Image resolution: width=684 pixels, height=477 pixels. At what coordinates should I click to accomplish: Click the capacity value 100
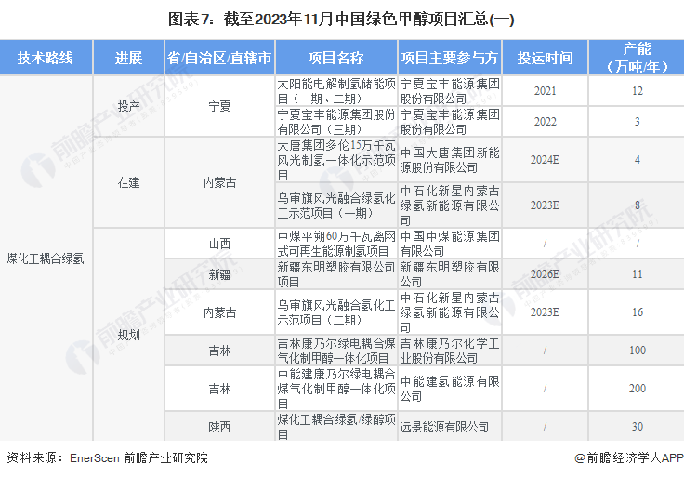(638, 350)
